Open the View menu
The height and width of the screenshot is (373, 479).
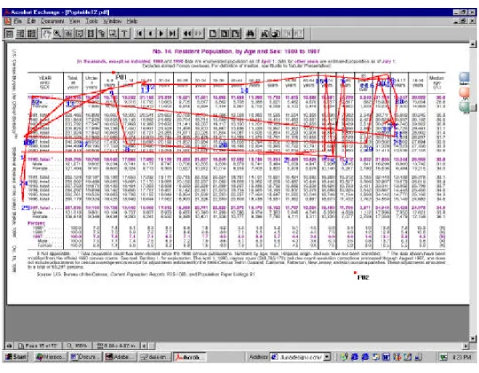pyautogui.click(x=75, y=21)
